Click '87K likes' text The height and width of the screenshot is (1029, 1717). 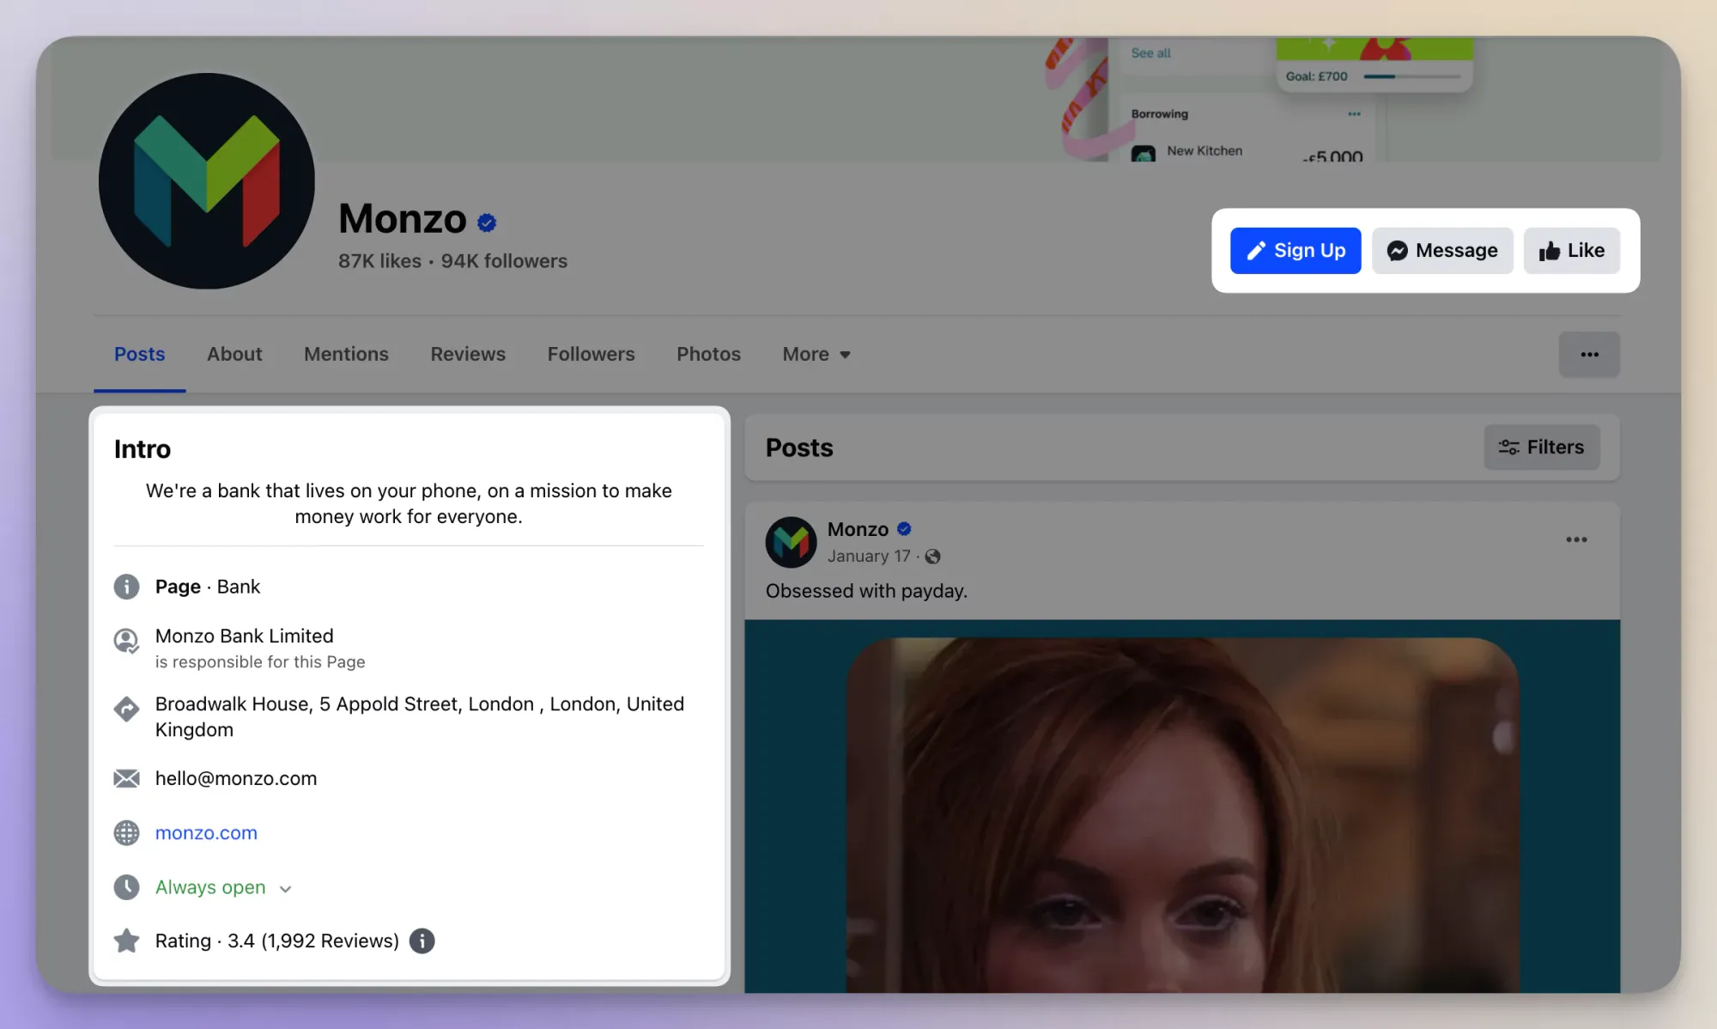point(379,261)
